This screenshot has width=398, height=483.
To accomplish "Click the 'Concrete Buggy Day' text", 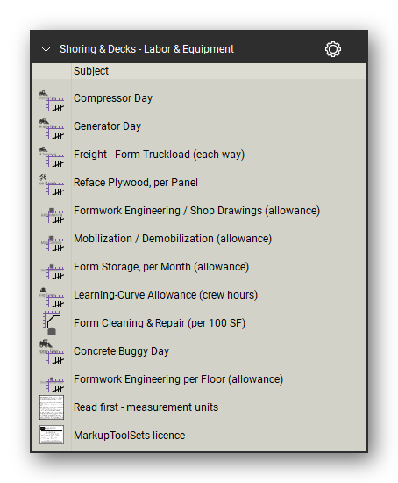I will pyautogui.click(x=121, y=351).
